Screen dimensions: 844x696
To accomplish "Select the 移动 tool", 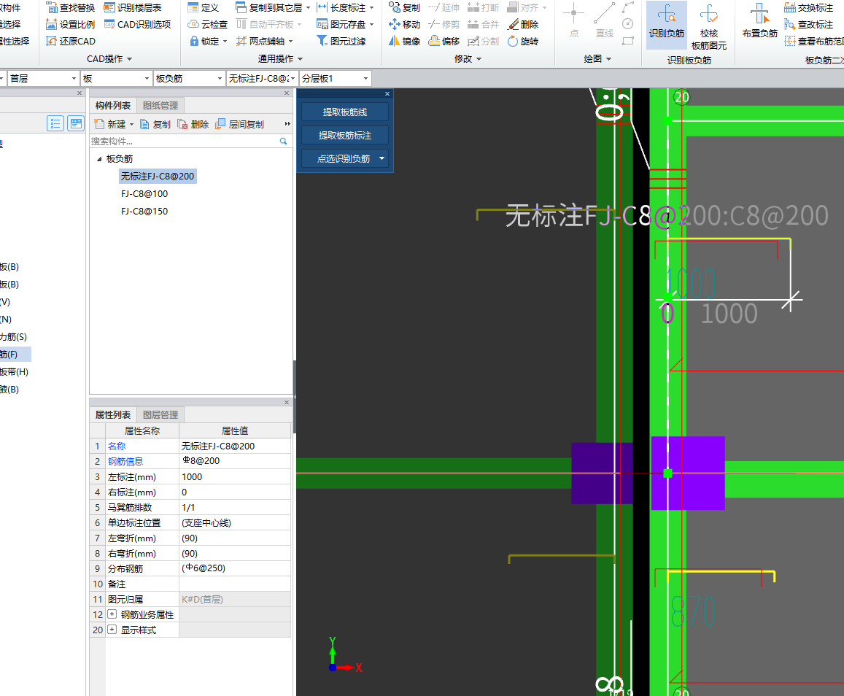I will [x=404, y=24].
